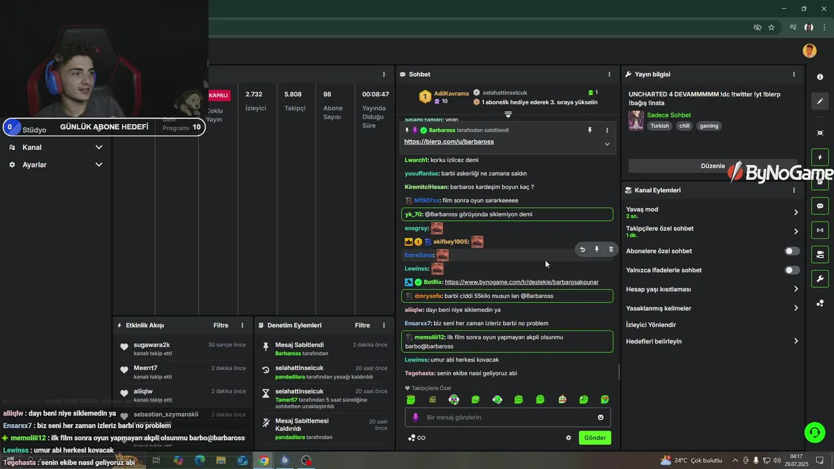Image resolution: width=834 pixels, height=469 pixels.
Task: Toggle the wrench channel actions icon in sidebar
Action: pyautogui.click(x=820, y=279)
